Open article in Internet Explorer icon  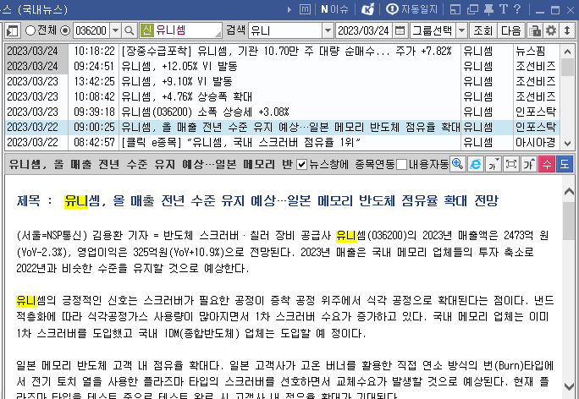click(475, 164)
